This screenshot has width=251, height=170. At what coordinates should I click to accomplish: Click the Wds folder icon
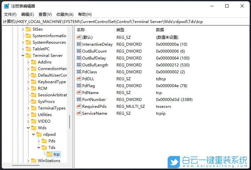click(x=34, y=128)
